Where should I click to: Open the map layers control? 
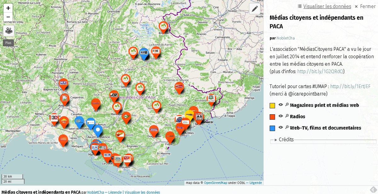point(9,31)
